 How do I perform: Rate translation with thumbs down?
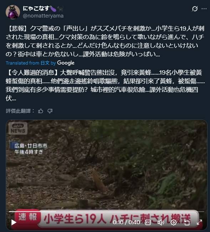(x=50, y=111)
